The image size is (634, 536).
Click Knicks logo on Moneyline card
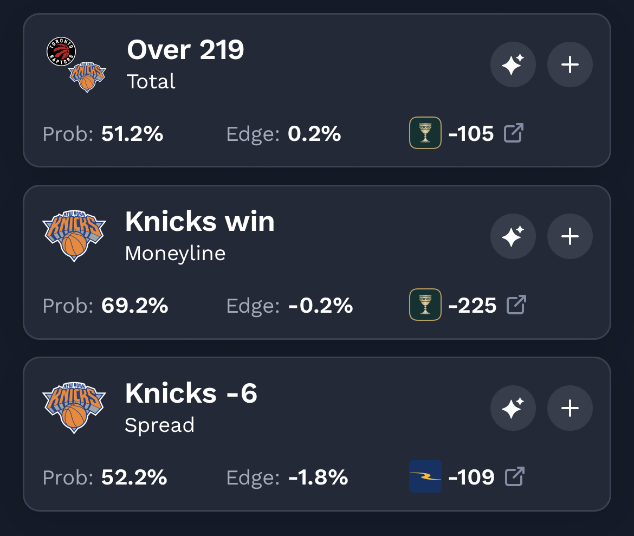(74, 236)
